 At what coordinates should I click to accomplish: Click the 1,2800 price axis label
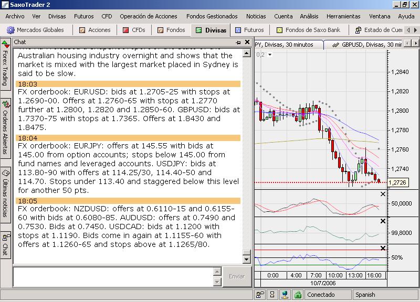point(400,111)
